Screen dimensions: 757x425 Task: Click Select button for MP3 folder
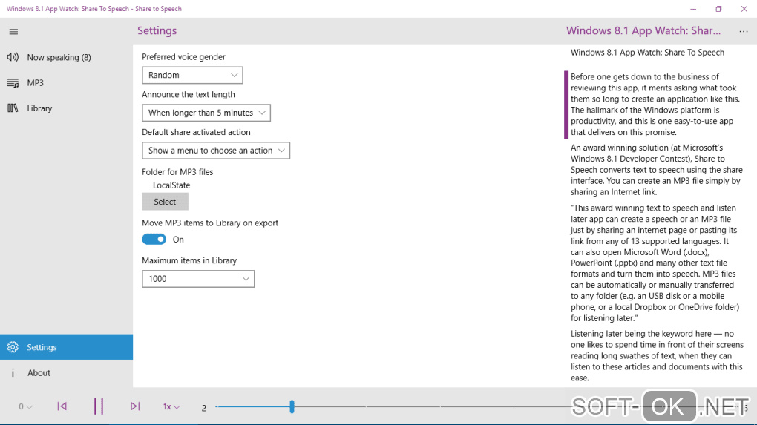pos(165,202)
